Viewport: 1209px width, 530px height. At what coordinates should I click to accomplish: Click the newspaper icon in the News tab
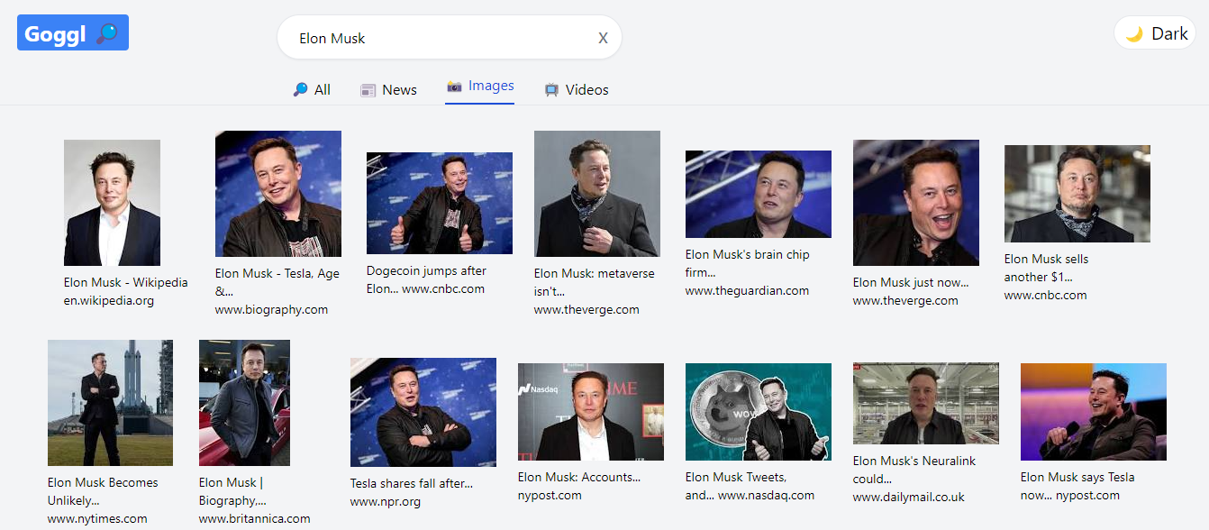click(368, 90)
